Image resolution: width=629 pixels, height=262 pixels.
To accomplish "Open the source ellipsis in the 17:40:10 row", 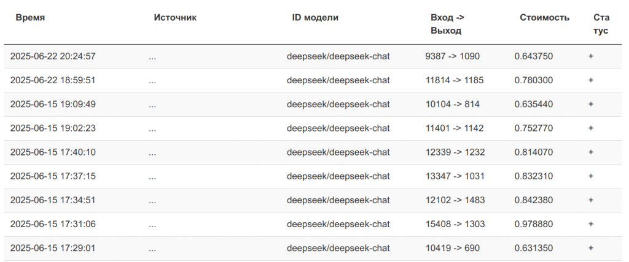I will [152, 154].
